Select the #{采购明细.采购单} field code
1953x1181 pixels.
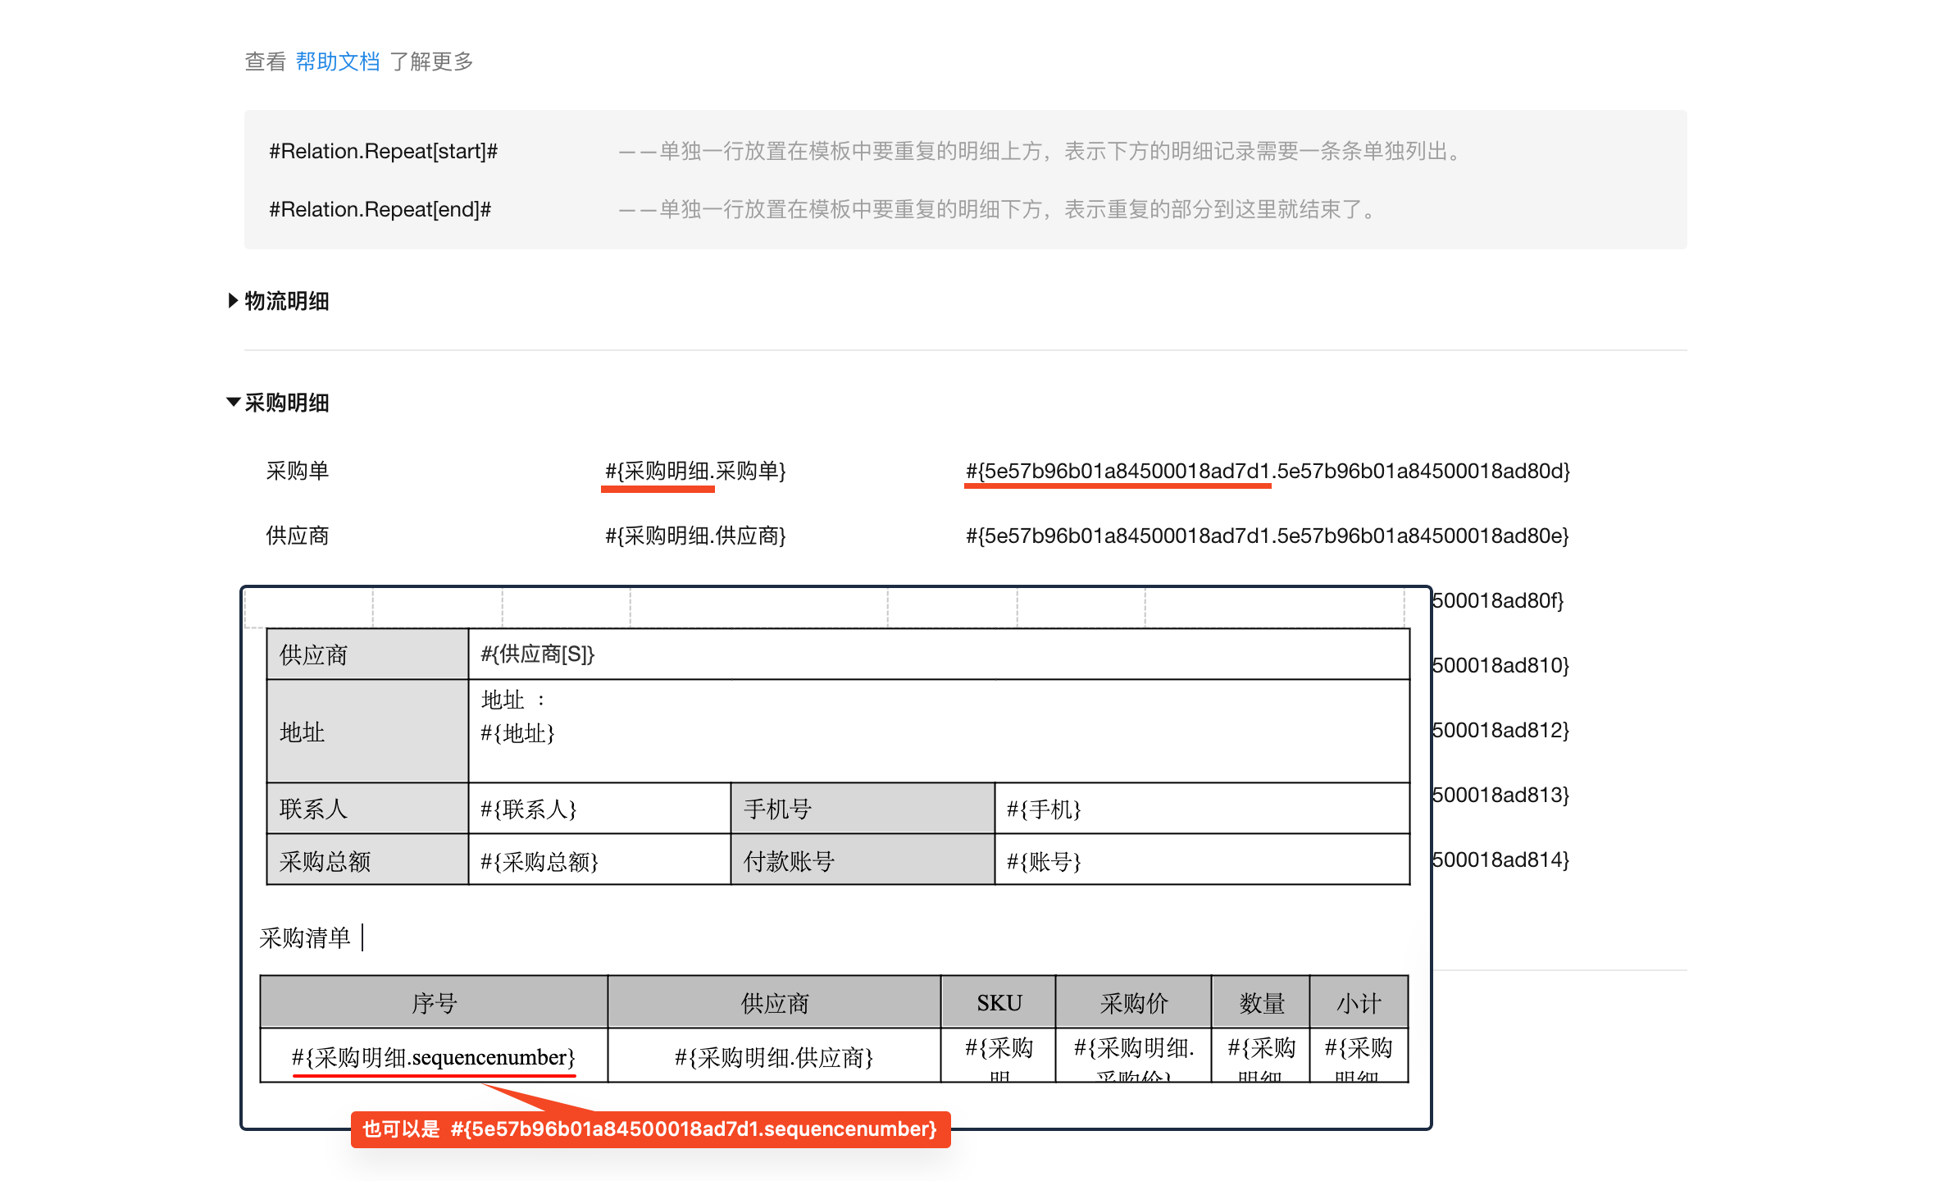point(695,471)
